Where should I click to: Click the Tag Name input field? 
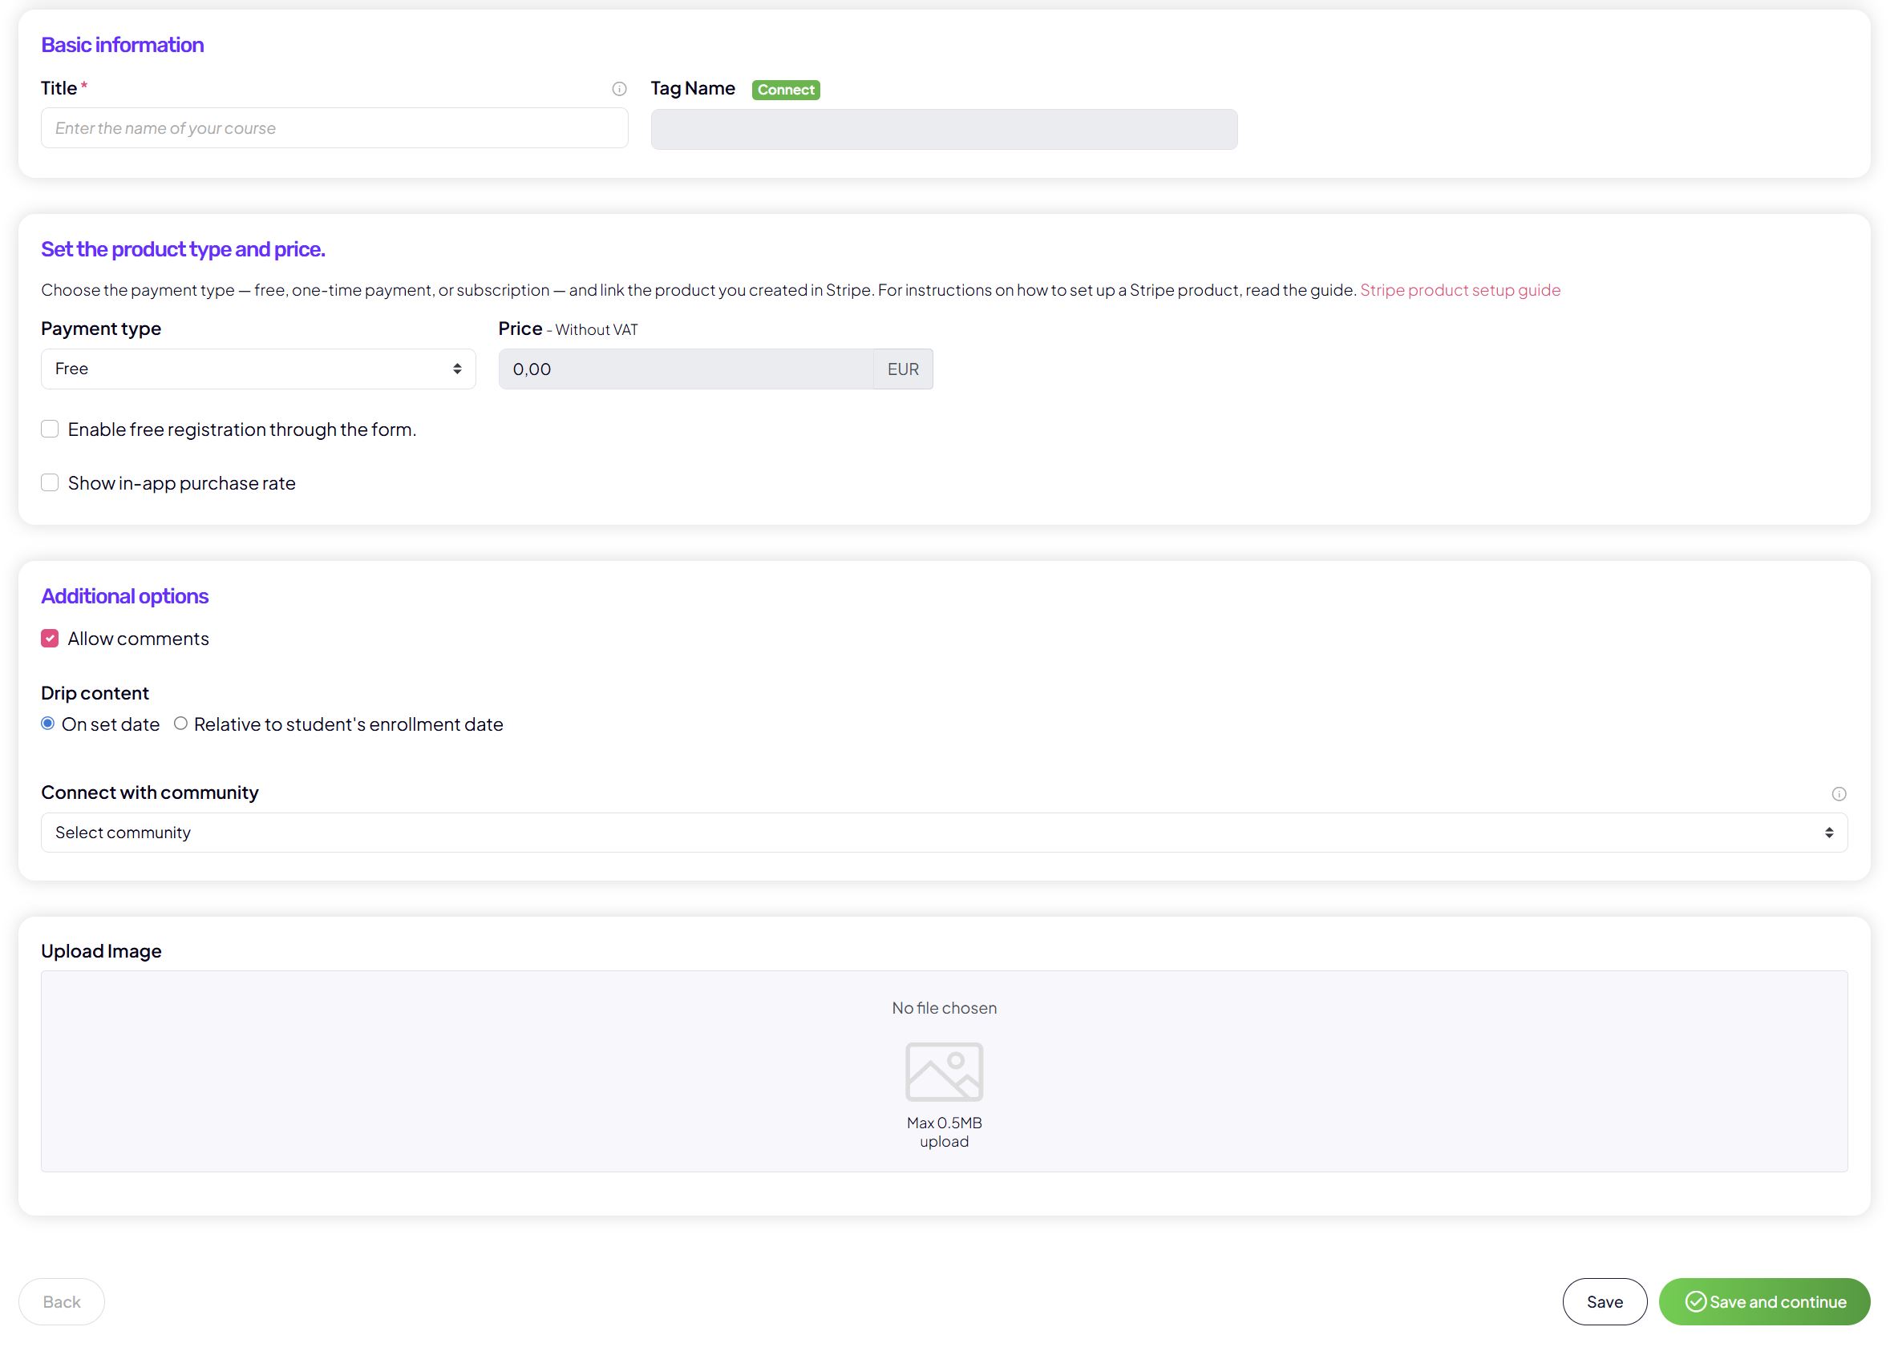[943, 129]
